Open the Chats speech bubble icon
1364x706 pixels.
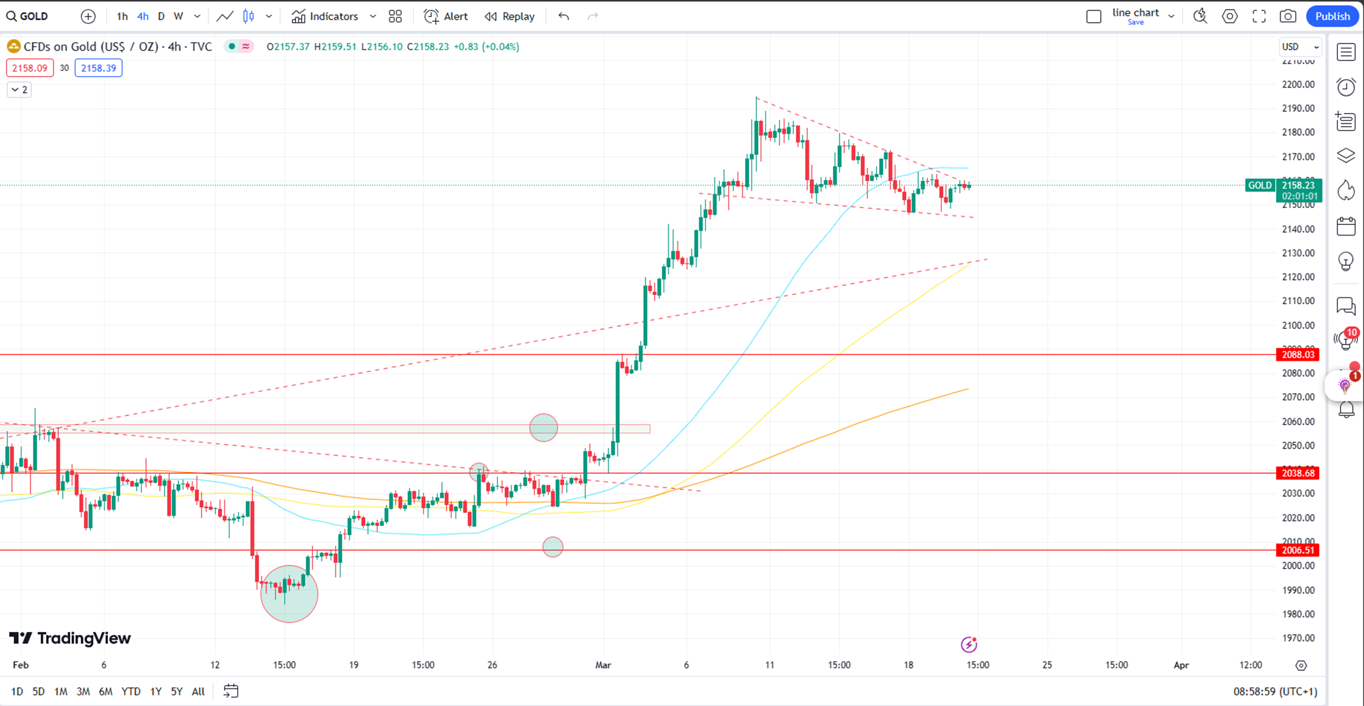[1346, 306]
